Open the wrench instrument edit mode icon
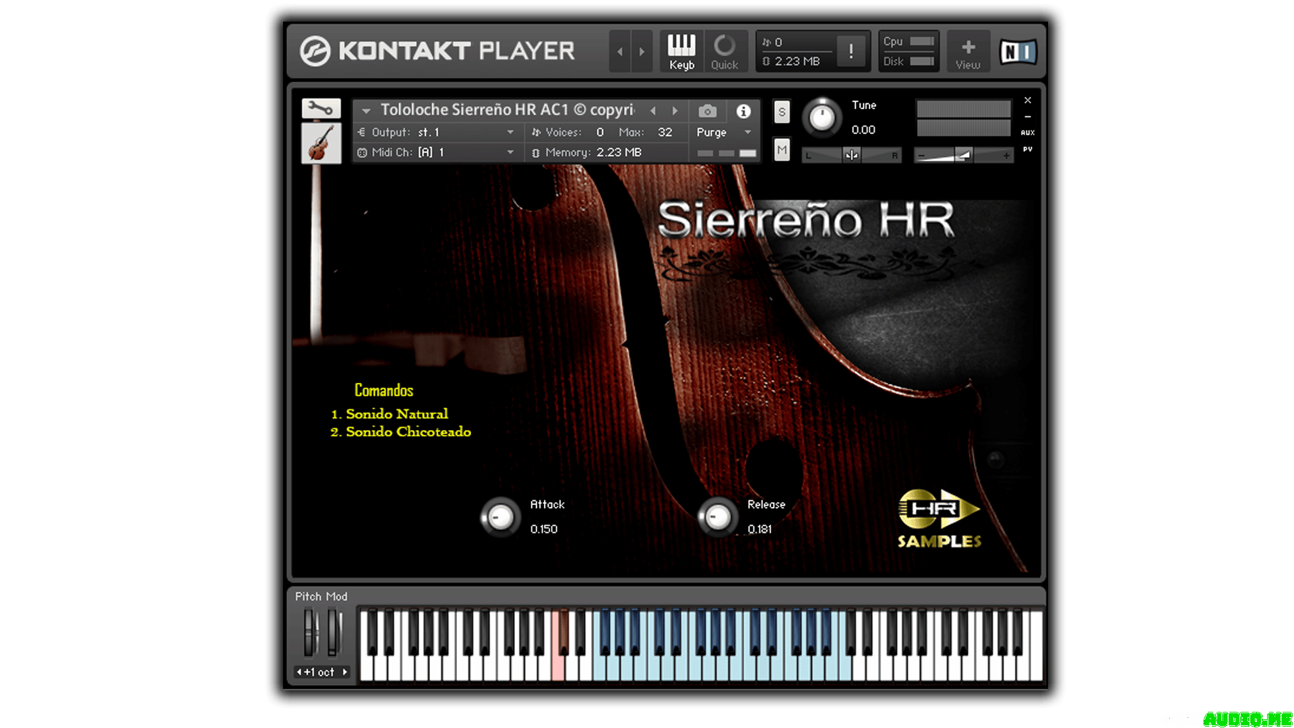 (x=321, y=108)
